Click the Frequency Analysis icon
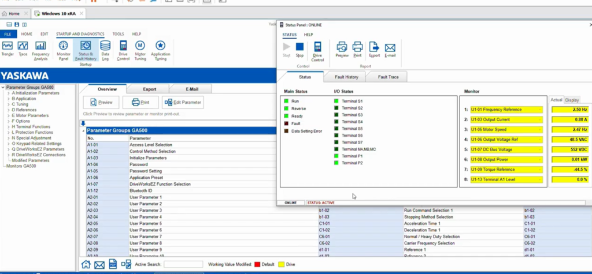592x274 pixels. [x=40, y=49]
